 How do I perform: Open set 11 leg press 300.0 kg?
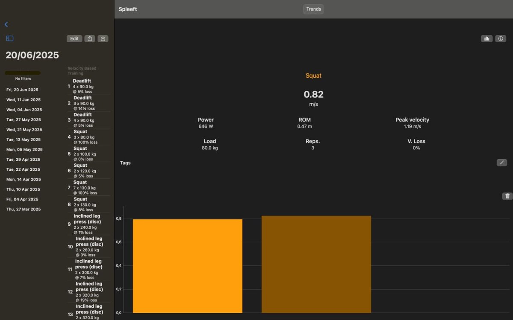click(x=88, y=269)
